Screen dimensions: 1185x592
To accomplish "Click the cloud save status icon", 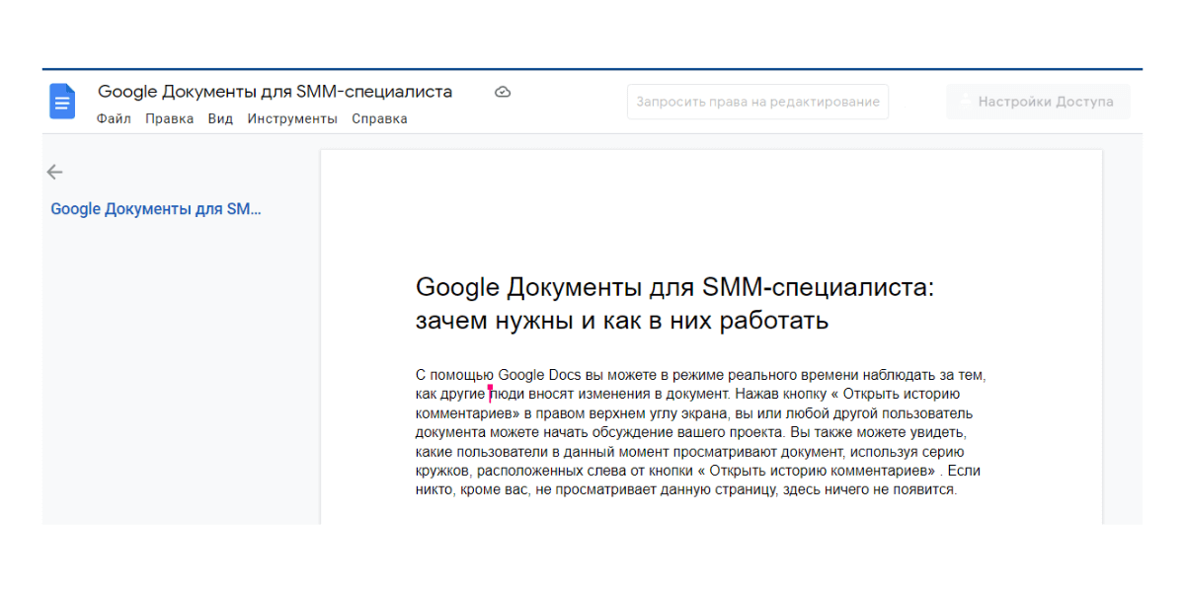I will 503,92.
